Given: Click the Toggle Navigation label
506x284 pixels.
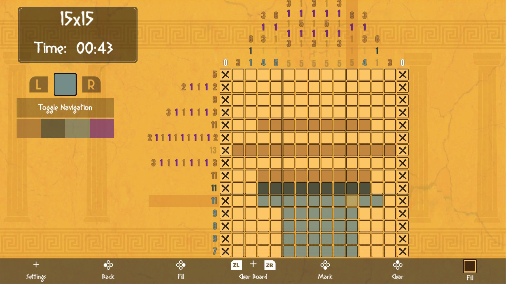Looking at the screenshot, I should point(65,107).
